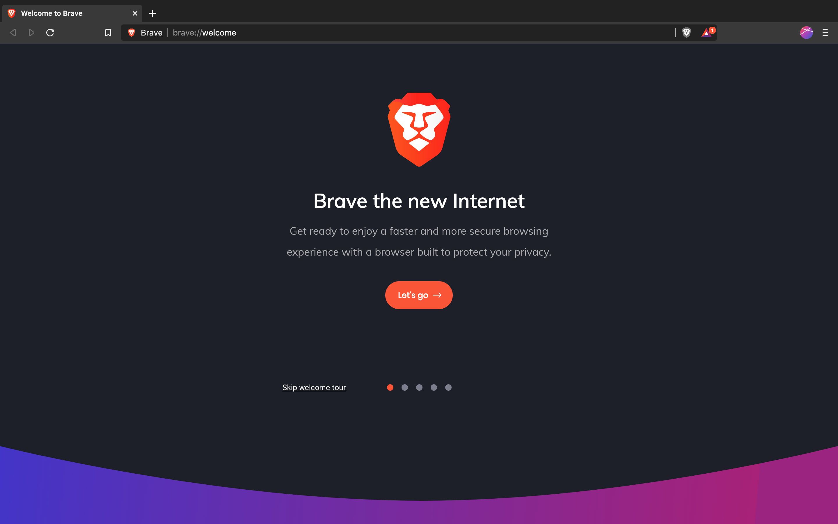Click the third pagination dot indicator

[419, 387]
